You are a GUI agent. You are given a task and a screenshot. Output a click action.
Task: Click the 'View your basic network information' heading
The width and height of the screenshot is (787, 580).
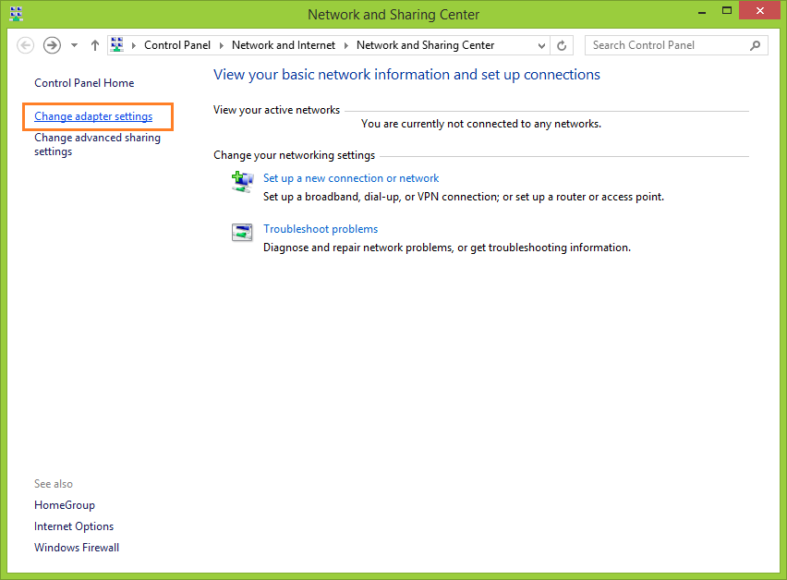406,75
